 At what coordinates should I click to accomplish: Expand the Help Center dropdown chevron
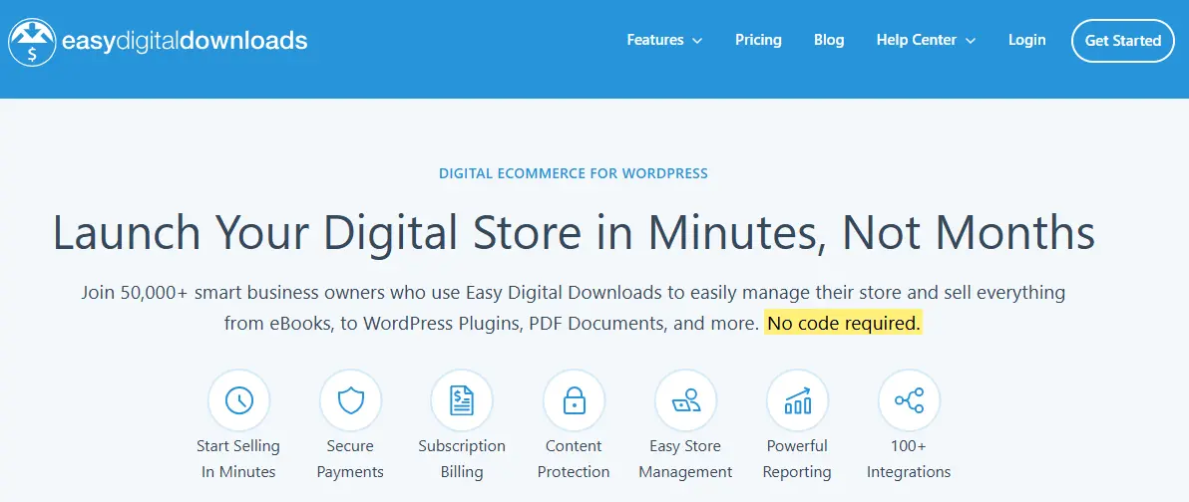[x=970, y=41]
